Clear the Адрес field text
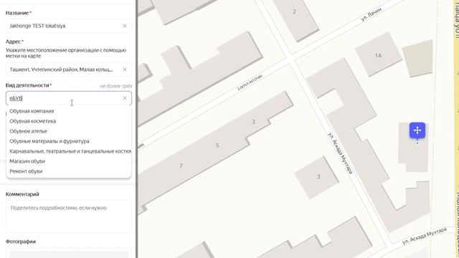 [x=125, y=70]
